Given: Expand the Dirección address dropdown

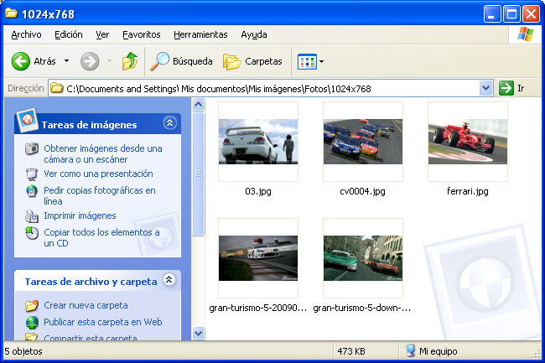Looking at the screenshot, I should click(x=485, y=88).
